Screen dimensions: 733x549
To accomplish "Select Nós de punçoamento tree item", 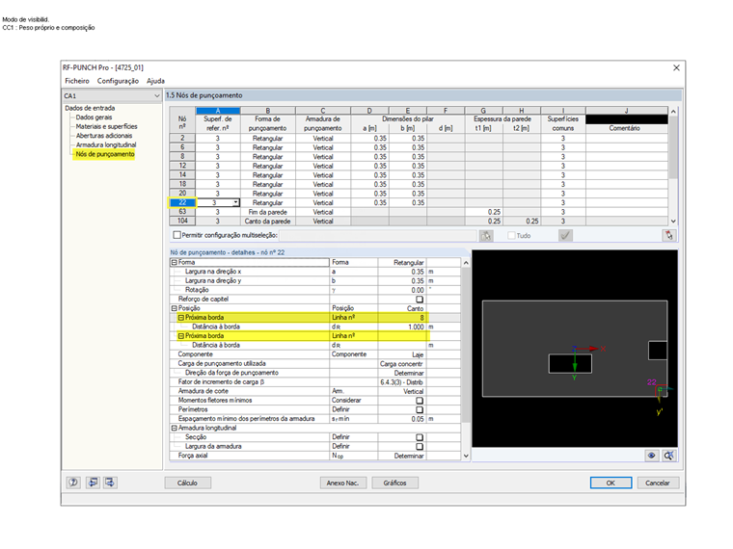I will [x=105, y=154].
